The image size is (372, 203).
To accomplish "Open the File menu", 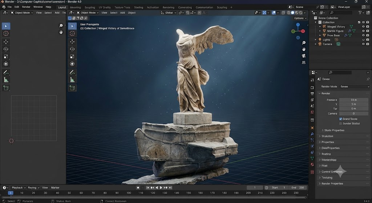I will (x=9, y=7).
